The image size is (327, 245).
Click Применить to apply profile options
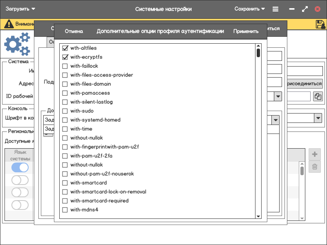(246, 31)
